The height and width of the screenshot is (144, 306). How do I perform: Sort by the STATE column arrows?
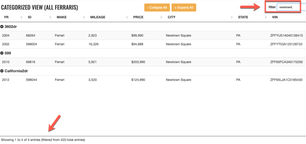(266, 17)
